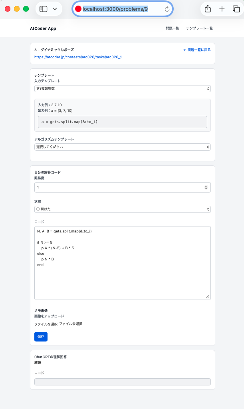
Task: Click inside the コード textarea
Action: point(123,263)
